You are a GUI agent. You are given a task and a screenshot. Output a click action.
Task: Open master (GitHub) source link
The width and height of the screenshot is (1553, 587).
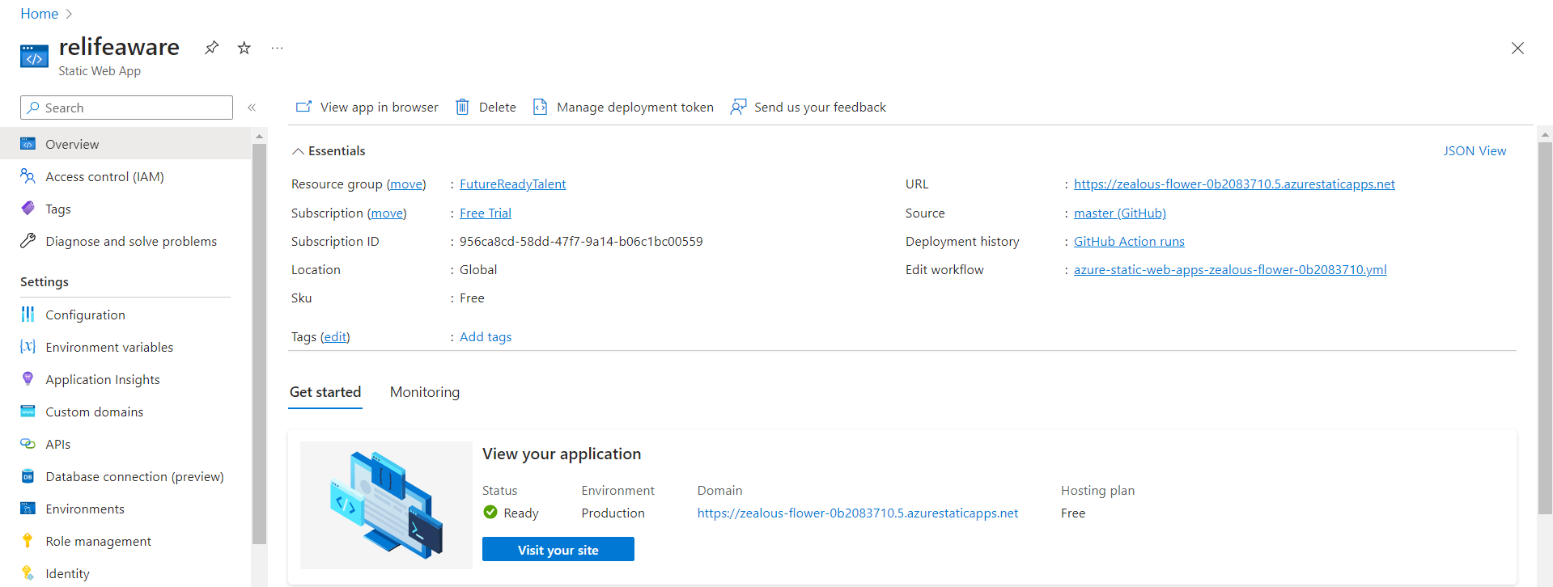tap(1120, 213)
